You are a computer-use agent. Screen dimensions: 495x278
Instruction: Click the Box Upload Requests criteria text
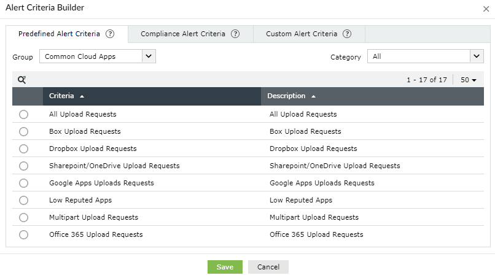[85, 131]
